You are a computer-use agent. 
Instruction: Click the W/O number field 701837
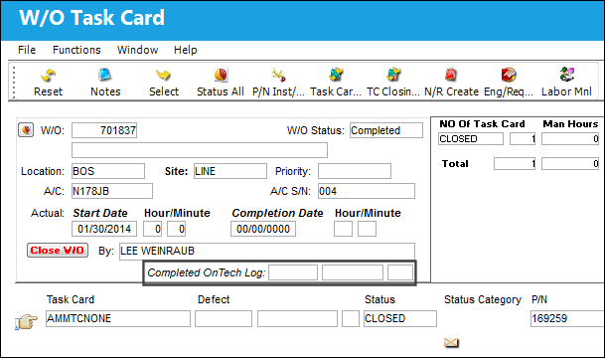(x=104, y=130)
